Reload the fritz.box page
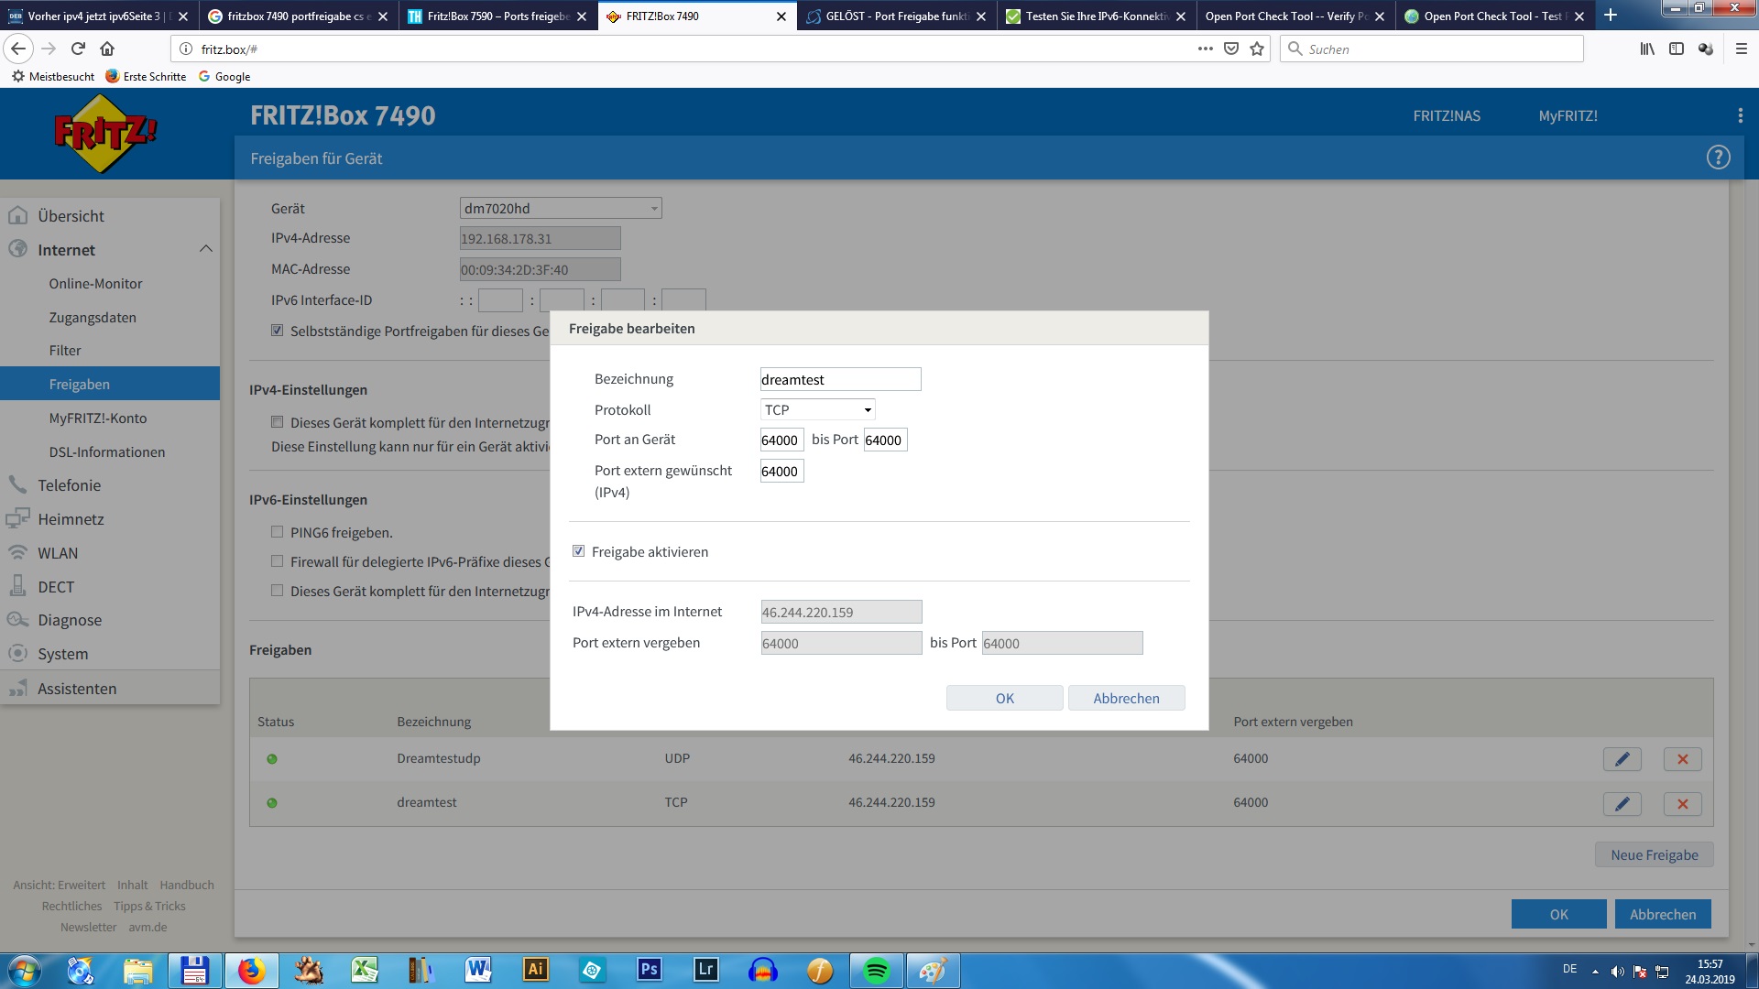Viewport: 1759px width, 989px height. [x=78, y=49]
